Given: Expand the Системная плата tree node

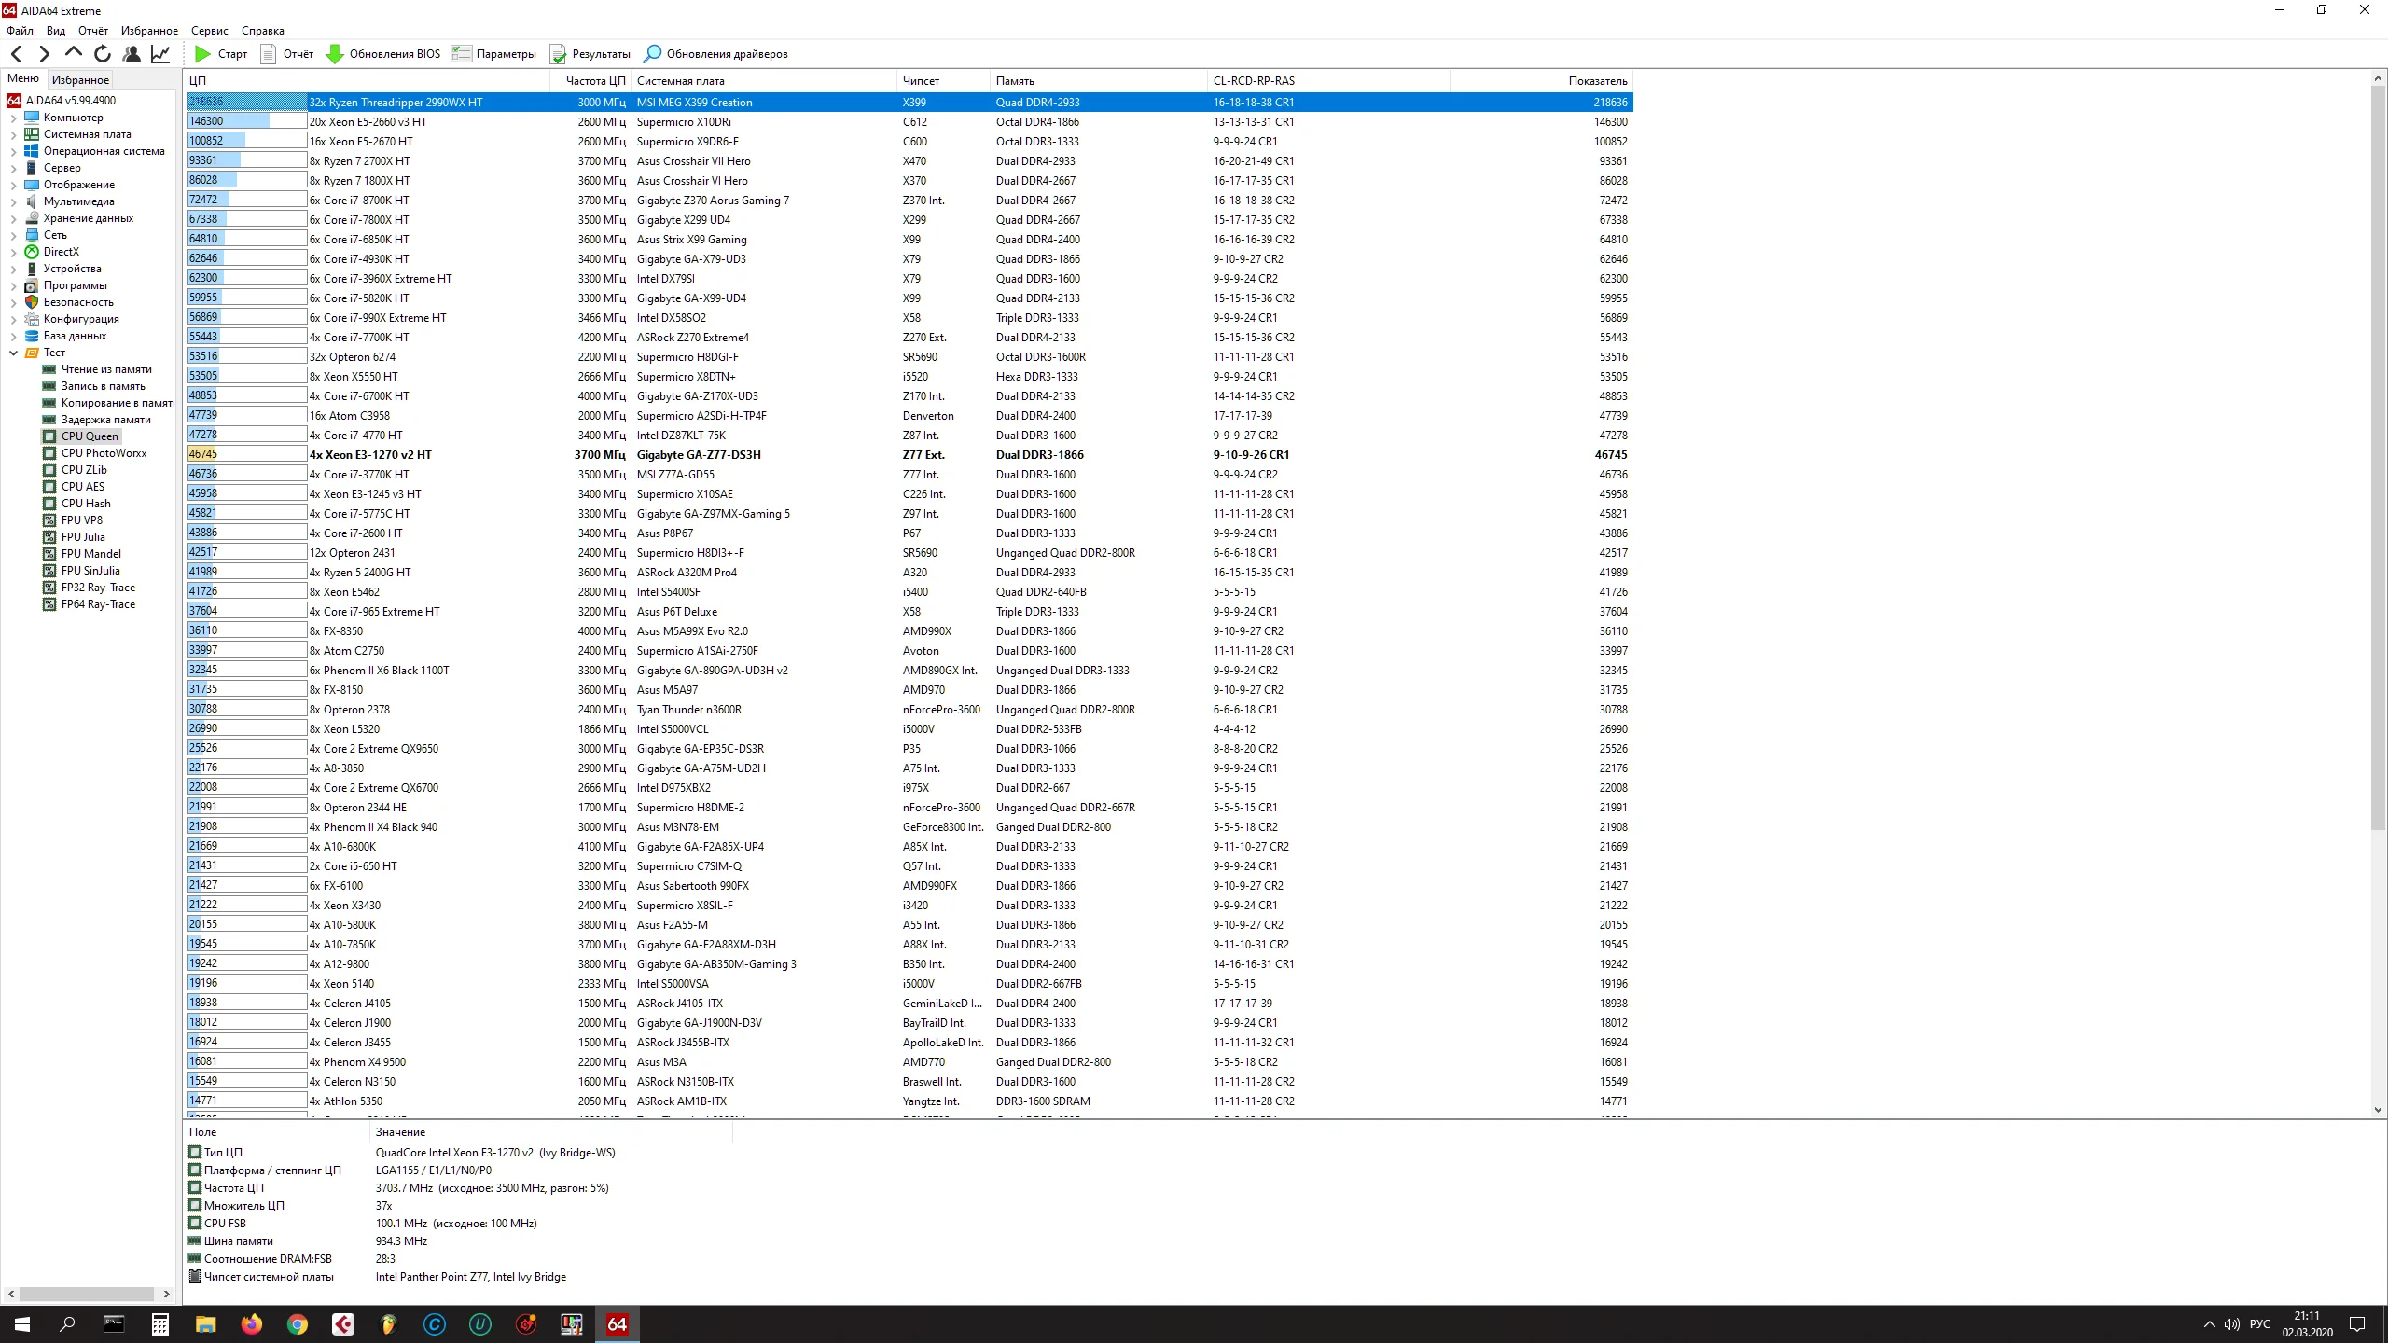Looking at the screenshot, I should [x=13, y=134].
